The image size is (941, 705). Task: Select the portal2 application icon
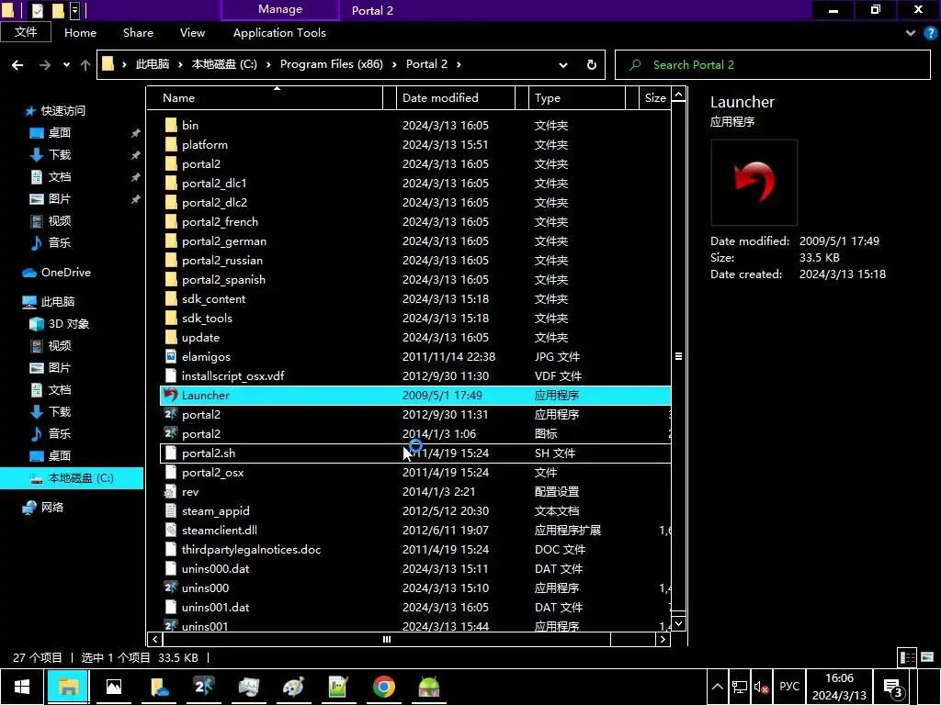(x=171, y=414)
